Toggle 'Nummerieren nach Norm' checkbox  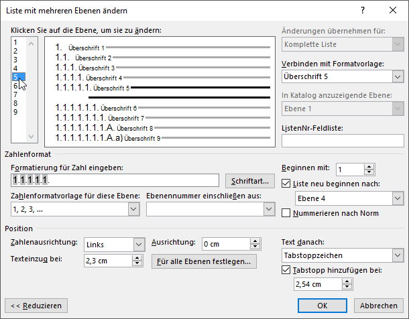pyautogui.click(x=287, y=213)
